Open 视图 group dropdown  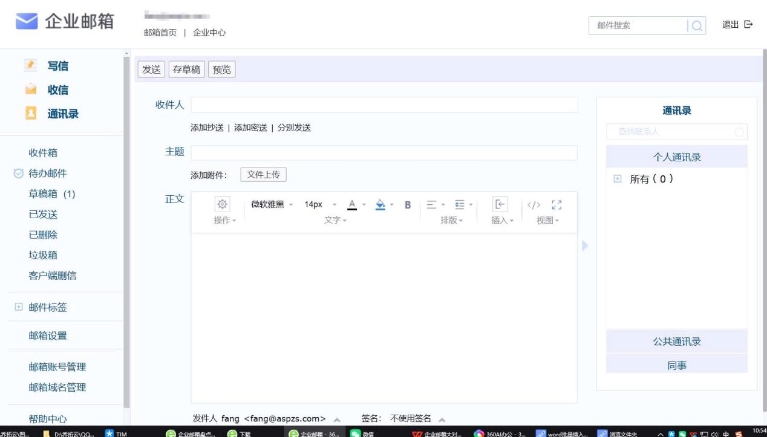tap(548, 220)
